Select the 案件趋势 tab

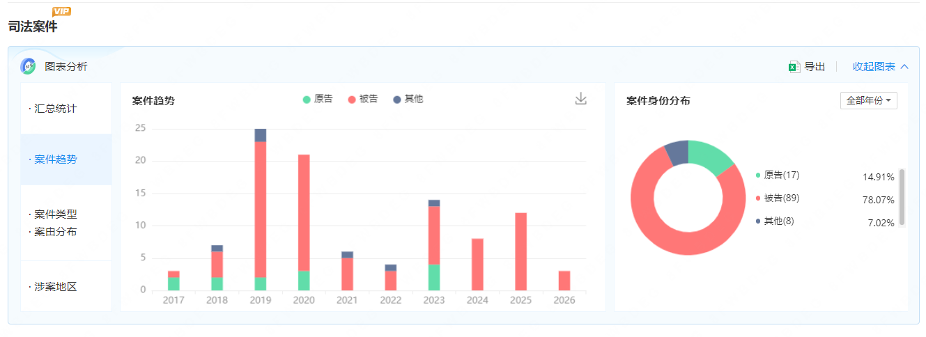click(56, 159)
